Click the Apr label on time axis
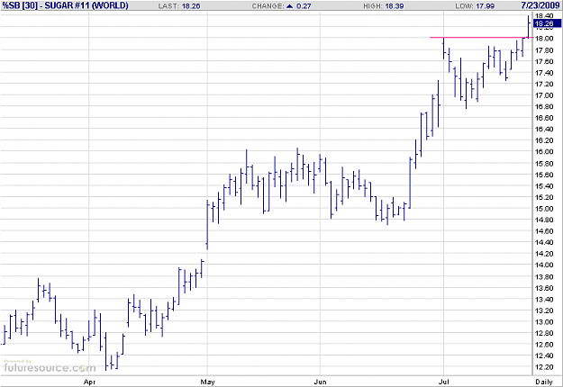The width and height of the screenshot is (563, 387). (x=89, y=382)
